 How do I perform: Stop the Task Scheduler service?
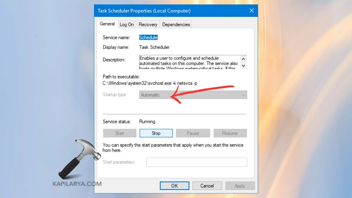[x=156, y=133]
